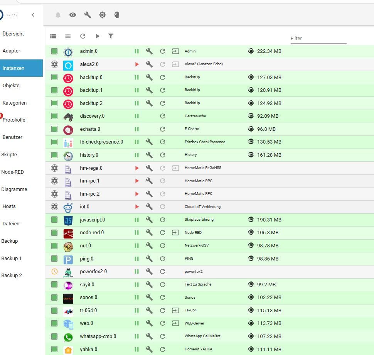Restart the ping.0 instance
Viewport: 374px width, 355px height.
[163, 259]
